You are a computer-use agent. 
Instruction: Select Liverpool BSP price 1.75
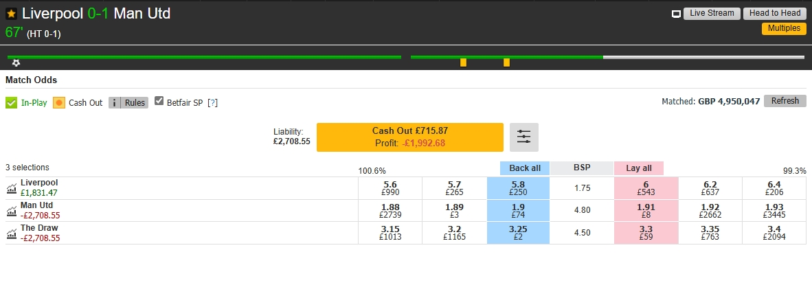pyautogui.click(x=582, y=188)
